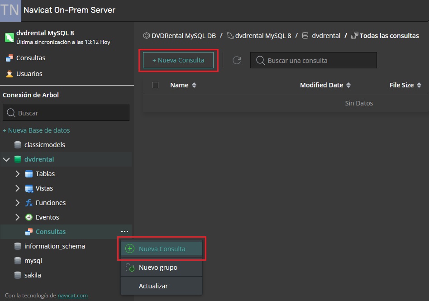Click the sakila database icon
Screen dimensions: 429x301
(18, 275)
